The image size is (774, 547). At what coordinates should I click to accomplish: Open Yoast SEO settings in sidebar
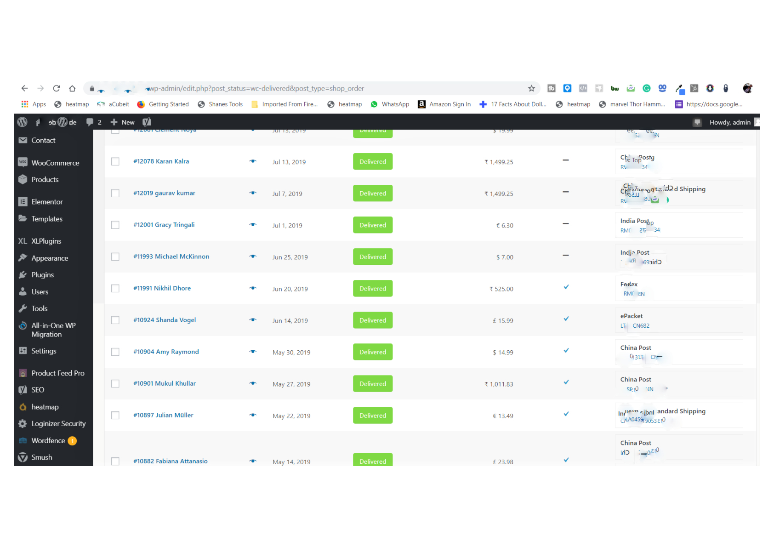[37, 389]
